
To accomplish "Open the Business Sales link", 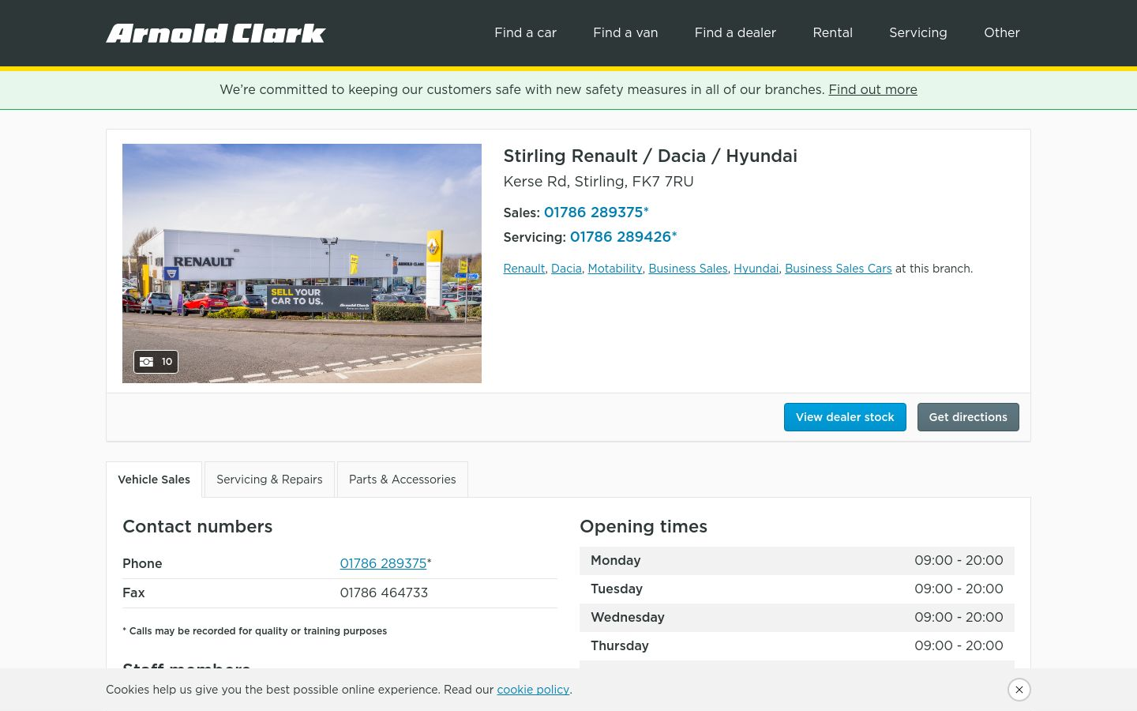I will click(x=688, y=269).
